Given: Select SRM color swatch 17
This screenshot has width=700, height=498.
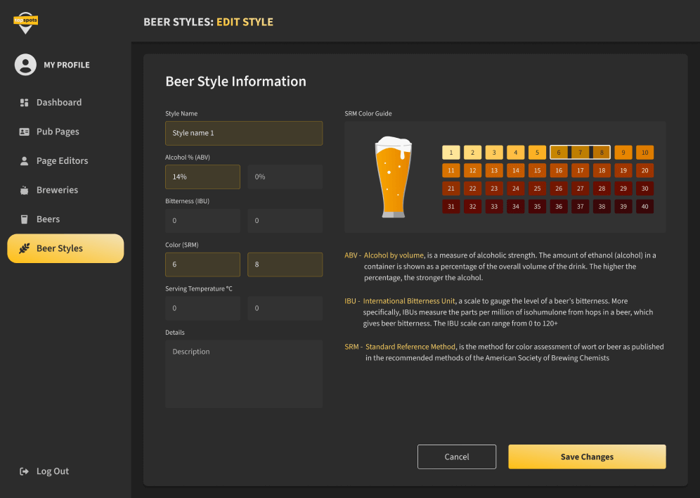Looking at the screenshot, I should [x=581, y=171].
